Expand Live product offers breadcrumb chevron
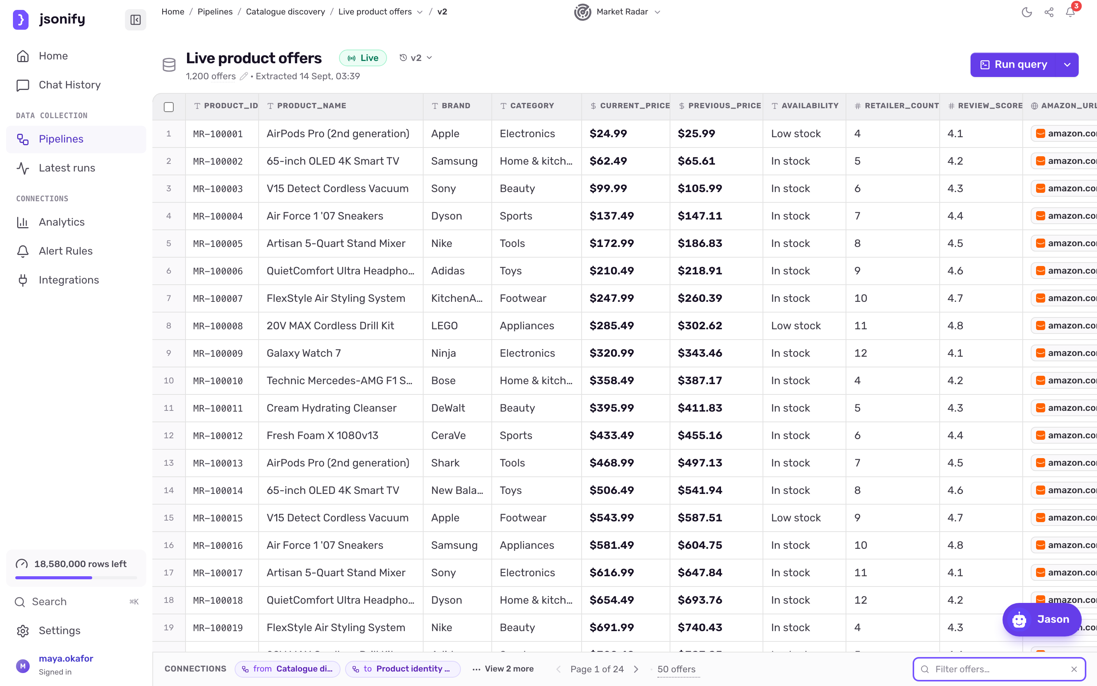This screenshot has height=686, width=1097. pyautogui.click(x=420, y=12)
